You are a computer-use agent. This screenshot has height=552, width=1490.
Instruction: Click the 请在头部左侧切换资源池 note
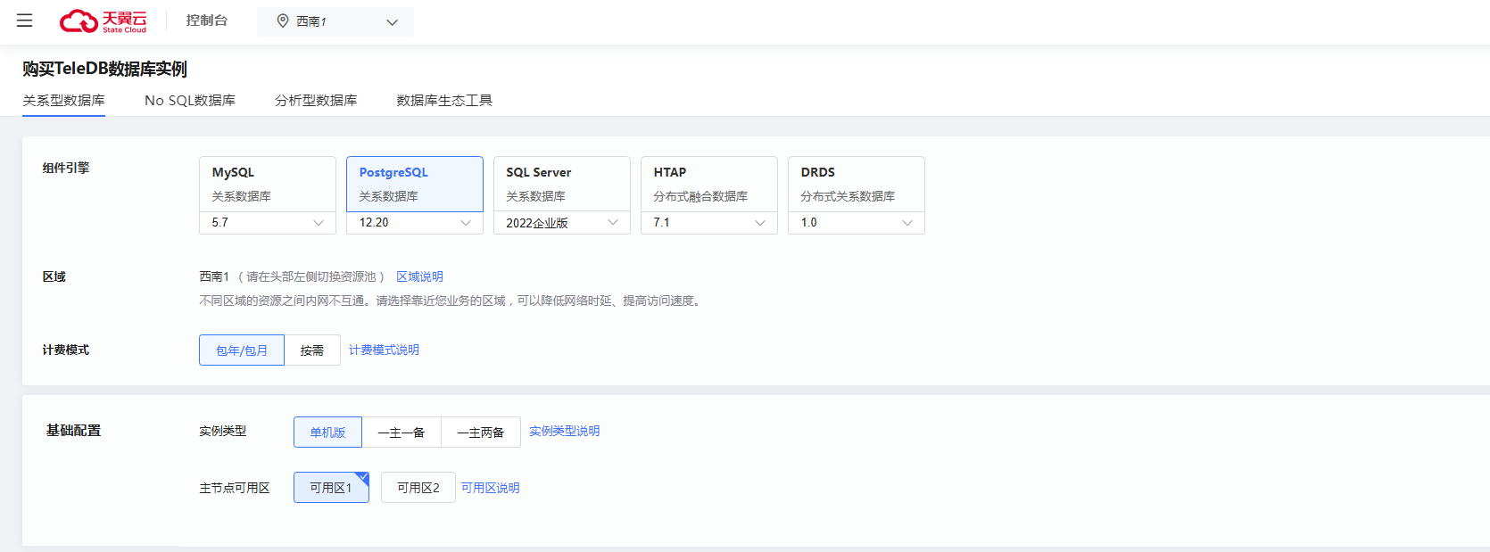point(311,276)
